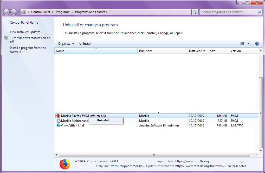
Task: Open Control Panel Home link
Action: pyautogui.click(x=24, y=23)
